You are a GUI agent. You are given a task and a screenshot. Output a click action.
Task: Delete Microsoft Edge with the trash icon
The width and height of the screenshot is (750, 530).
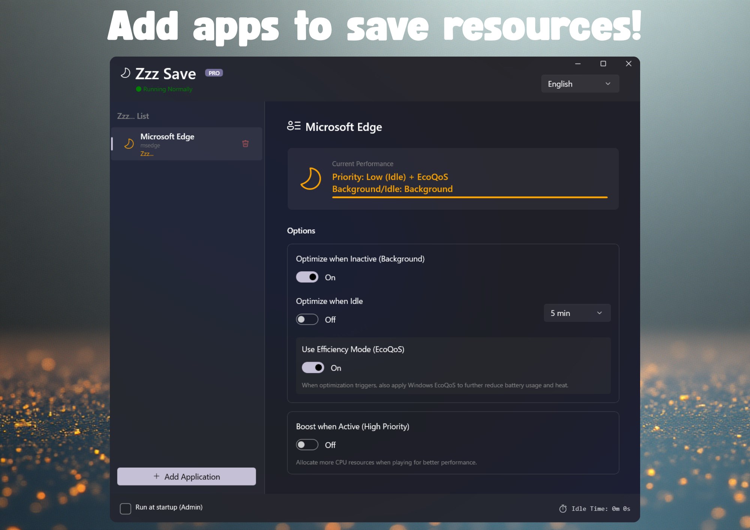click(x=245, y=144)
